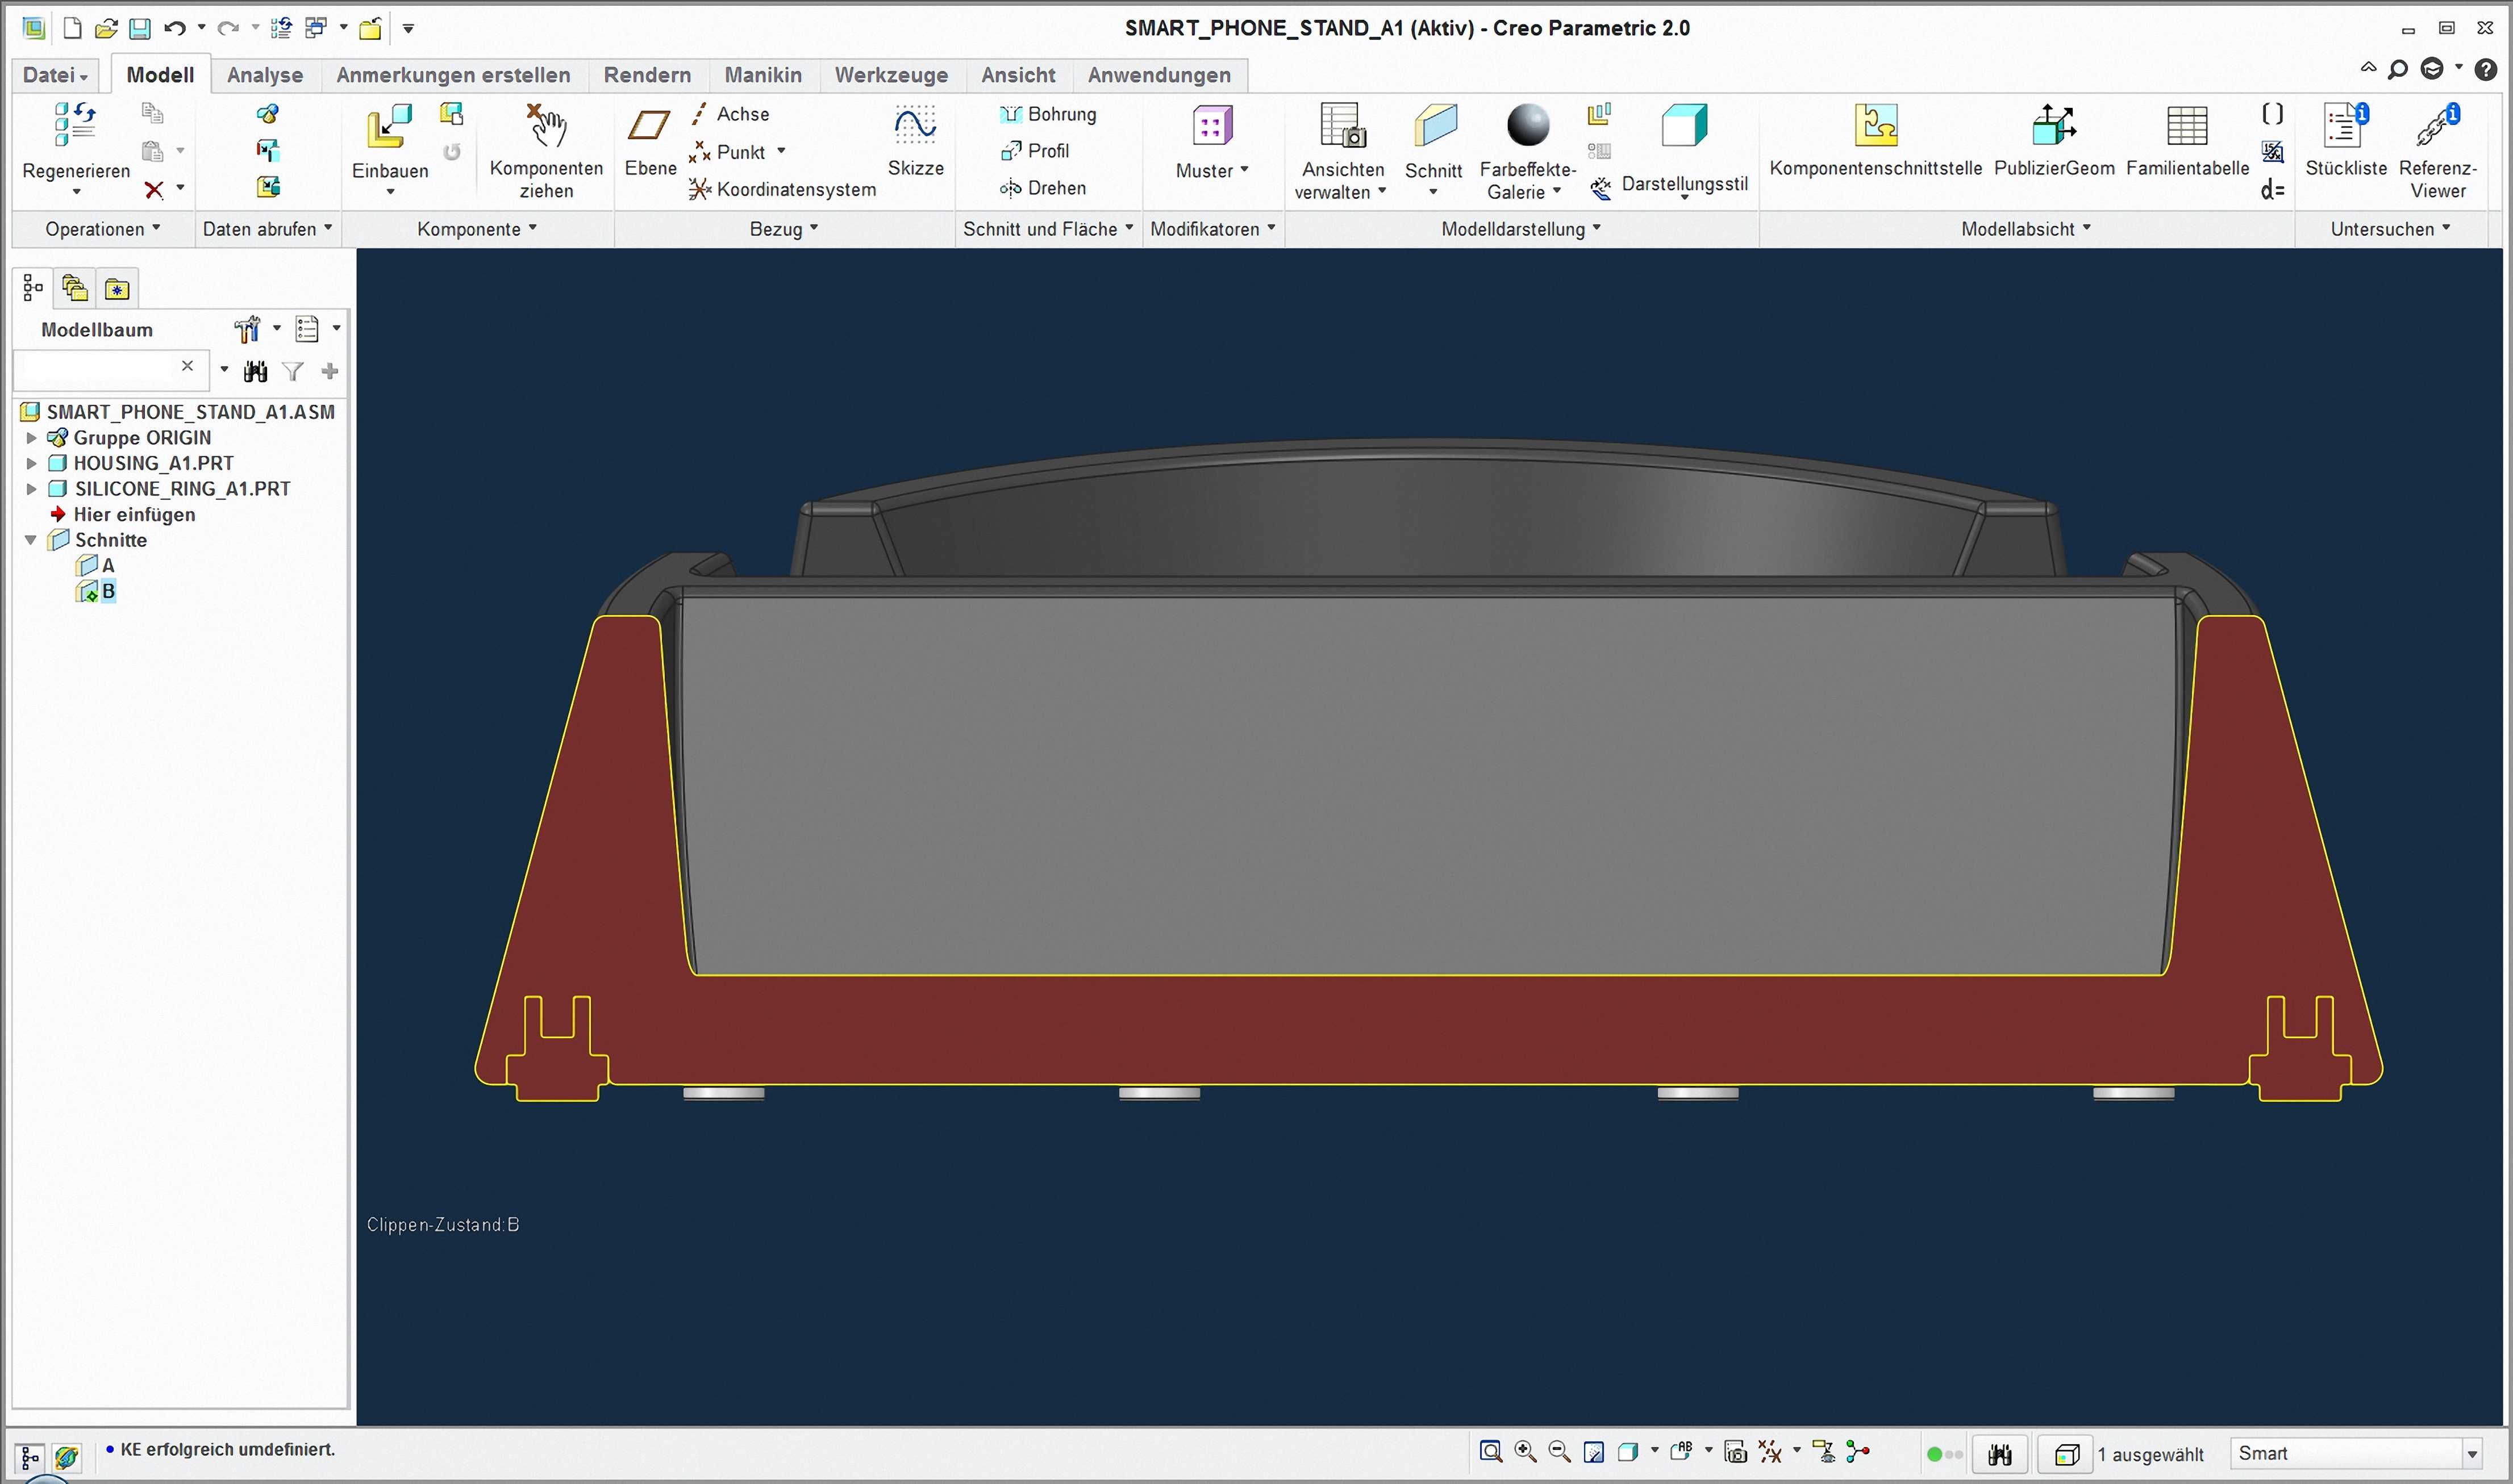Undo the last action
Image resolution: width=2513 pixels, height=1484 pixels.
(175, 28)
